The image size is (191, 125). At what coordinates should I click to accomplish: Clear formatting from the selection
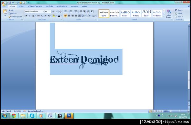[60, 11]
